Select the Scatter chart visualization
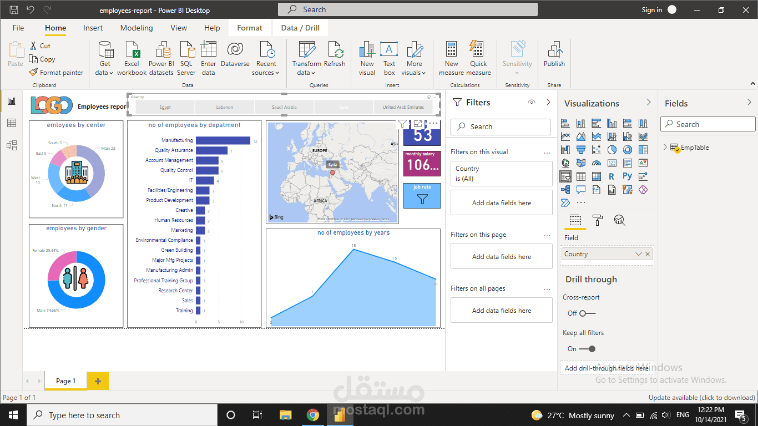The height and width of the screenshot is (426, 758). point(597,150)
